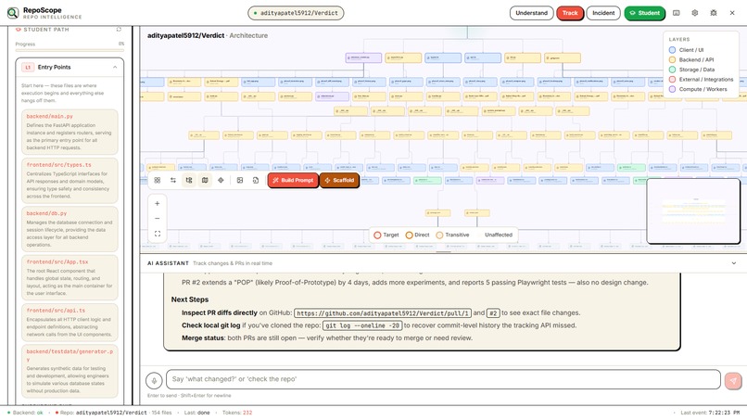747x420 pixels.
Task: Click the Next Steps heading in assistant
Action: (x=190, y=299)
